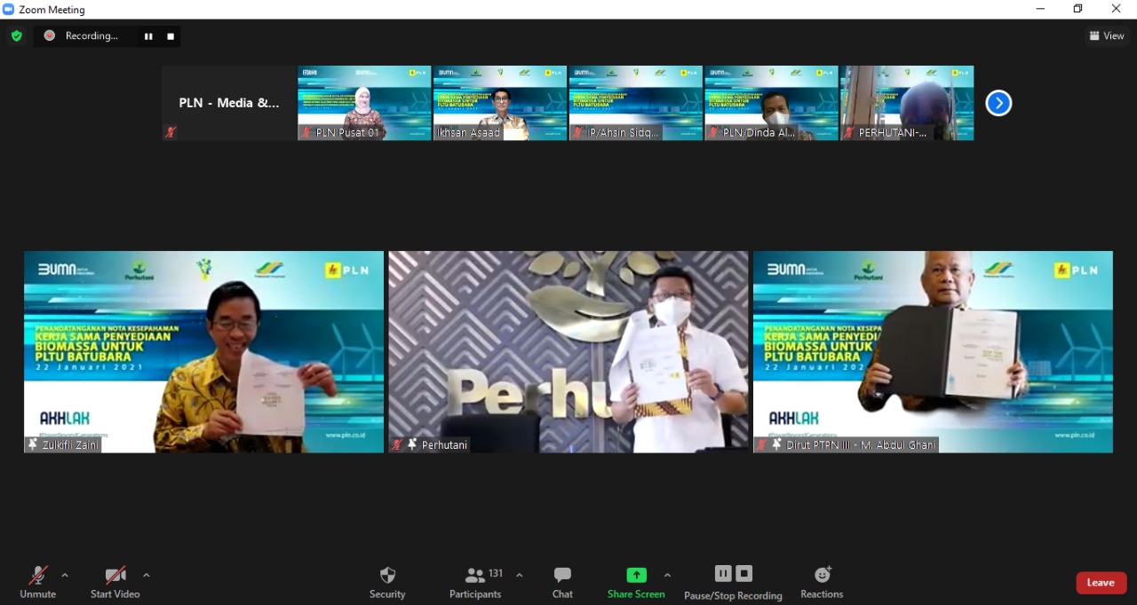
Task: Open the View layout menu
Action: point(1107,36)
